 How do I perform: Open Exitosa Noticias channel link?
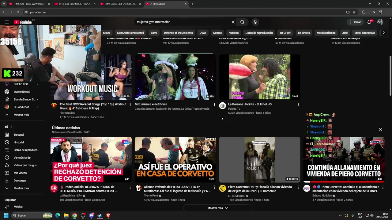tap(322, 196)
